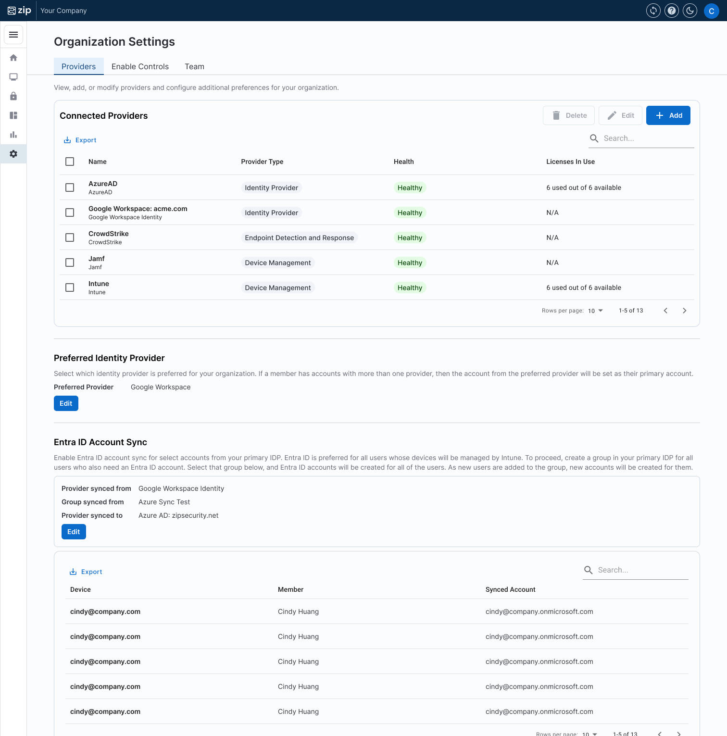
Task: Open the bar chart reports icon
Action: click(13, 135)
